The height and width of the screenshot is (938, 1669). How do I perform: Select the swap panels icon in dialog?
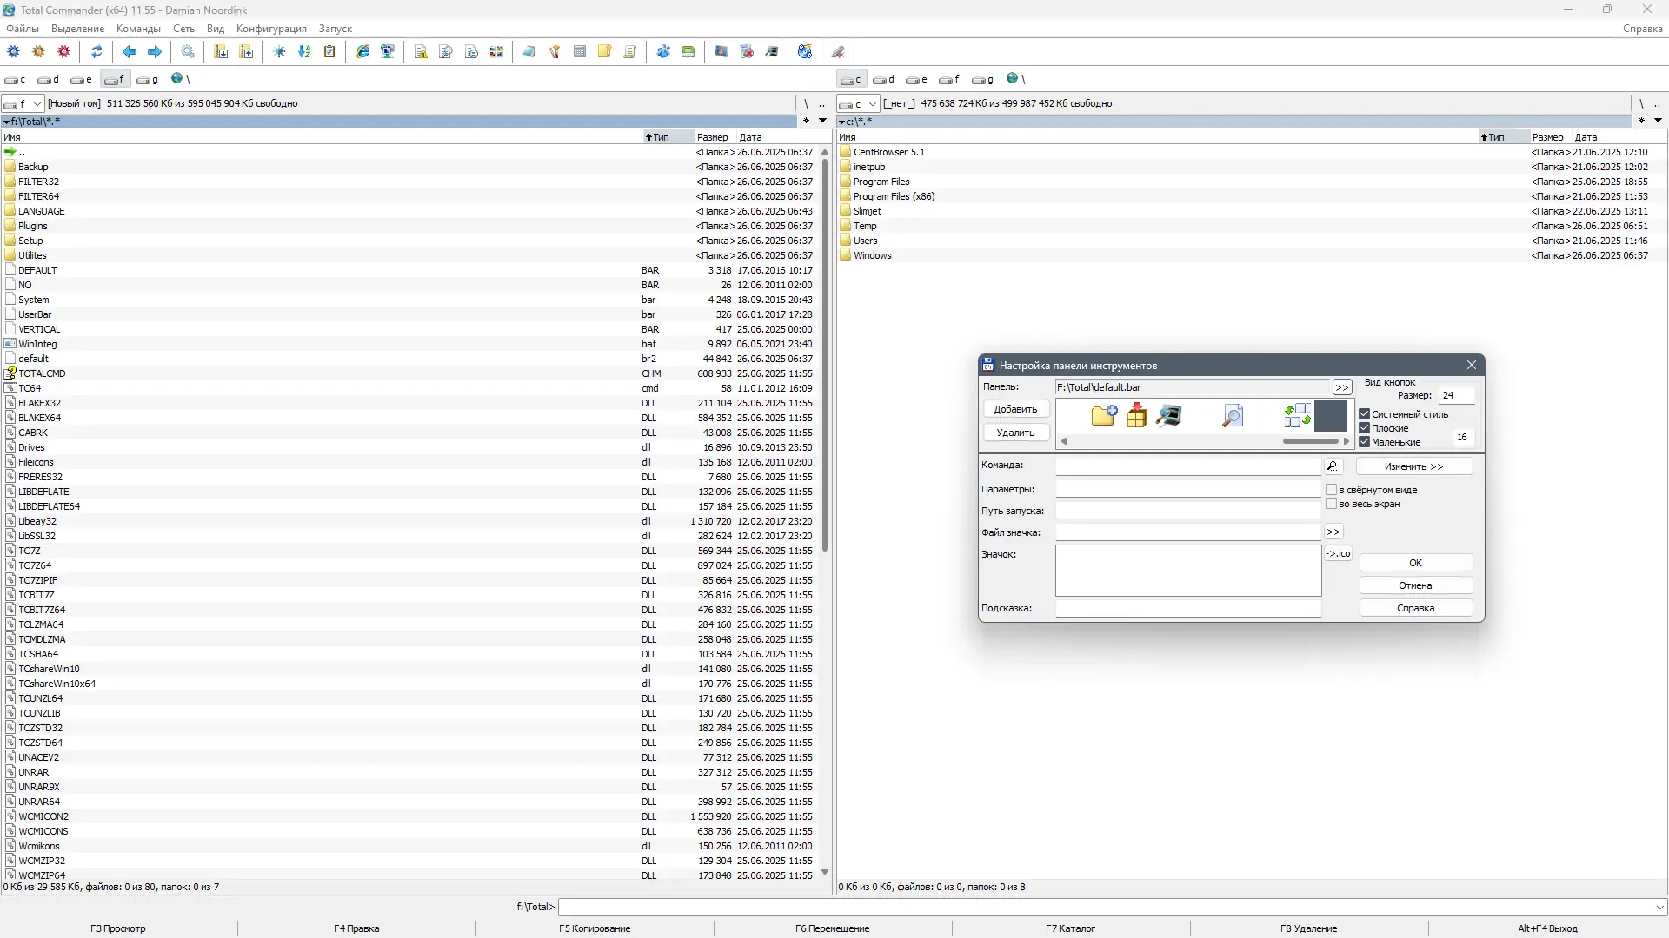pyautogui.click(x=1297, y=416)
